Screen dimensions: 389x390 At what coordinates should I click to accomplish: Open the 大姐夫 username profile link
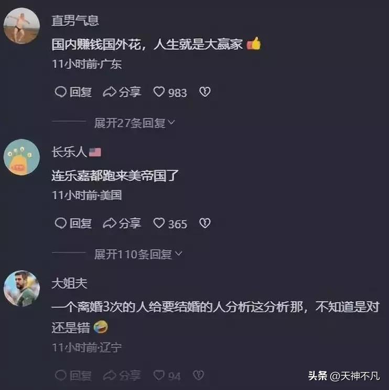click(x=69, y=283)
